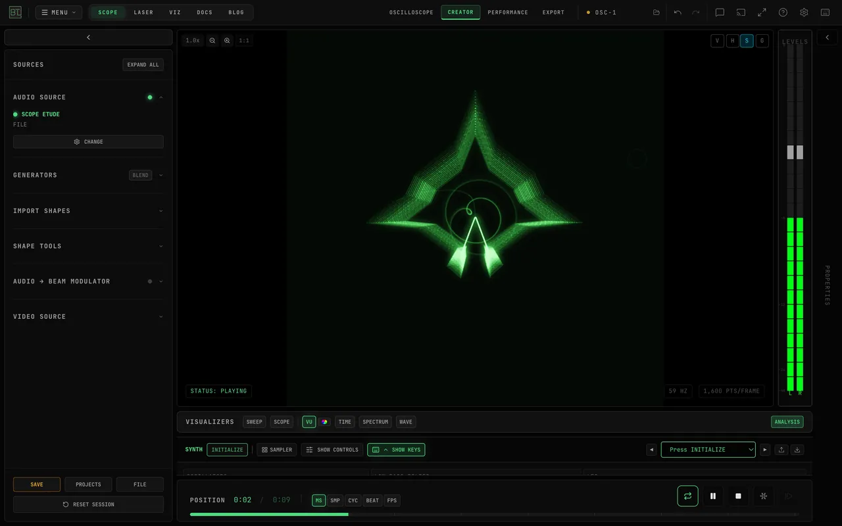Open settings via the gear icon

804,12
